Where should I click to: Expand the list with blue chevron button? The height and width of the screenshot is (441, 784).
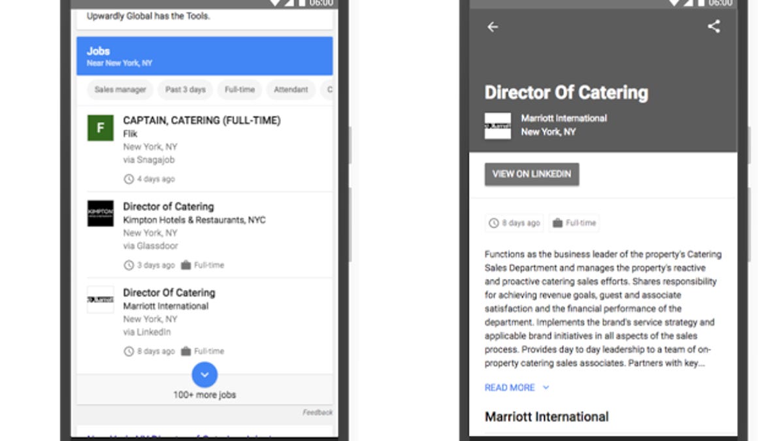tap(204, 374)
